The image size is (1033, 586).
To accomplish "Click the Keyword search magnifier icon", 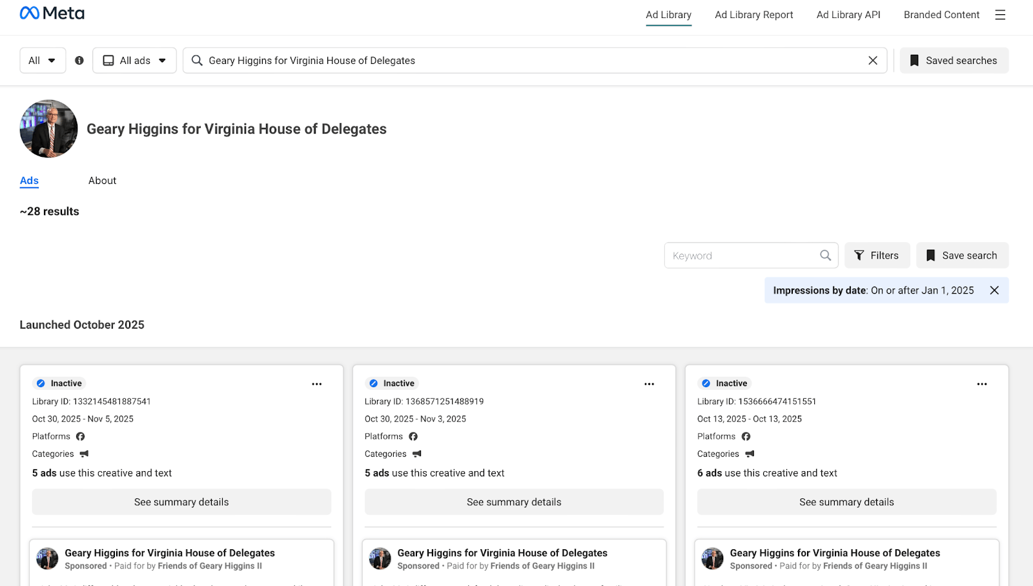I will (825, 256).
